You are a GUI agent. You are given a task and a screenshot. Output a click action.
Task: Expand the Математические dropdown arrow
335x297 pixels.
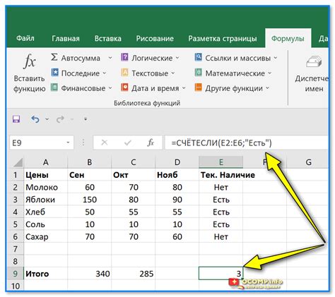point(270,73)
